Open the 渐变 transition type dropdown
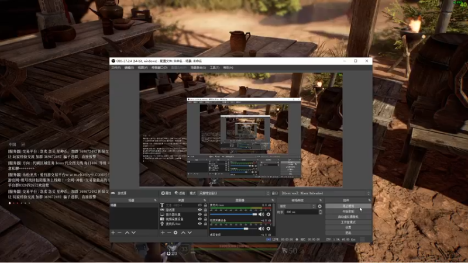 (297, 206)
